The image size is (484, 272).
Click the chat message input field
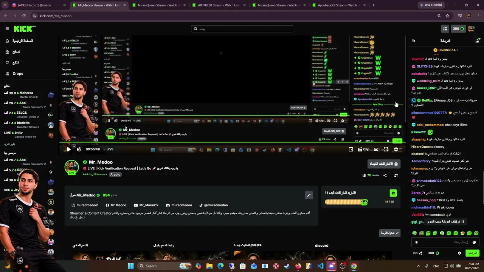click(x=446, y=242)
